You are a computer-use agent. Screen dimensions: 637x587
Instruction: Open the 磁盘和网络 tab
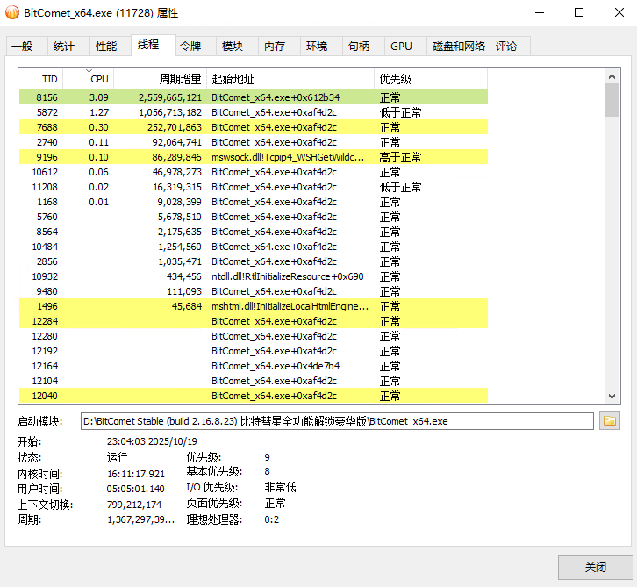point(458,47)
